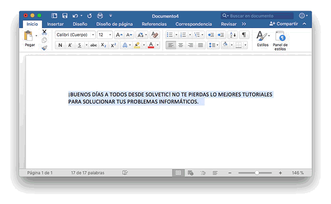Screen dimensions: 331x204
Task: Save the document with the floppy disk icon
Action: (65, 16)
